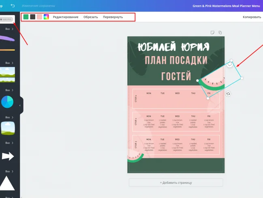
Task: Insert the white triangle shape
Action: click(x=8, y=183)
